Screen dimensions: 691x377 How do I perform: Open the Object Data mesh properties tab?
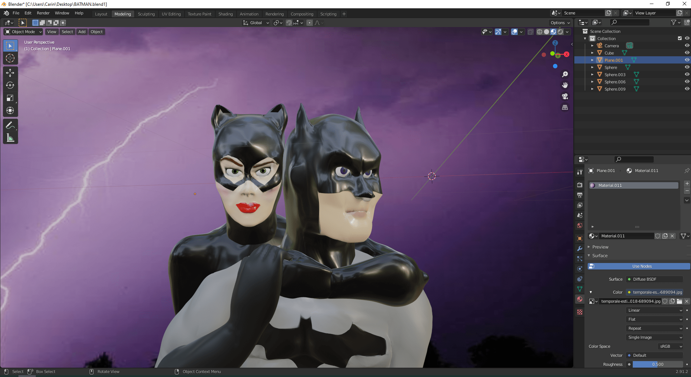click(580, 289)
